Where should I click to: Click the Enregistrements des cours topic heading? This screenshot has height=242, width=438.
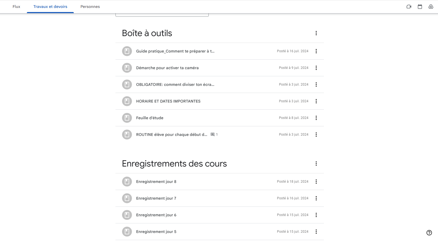(x=174, y=164)
